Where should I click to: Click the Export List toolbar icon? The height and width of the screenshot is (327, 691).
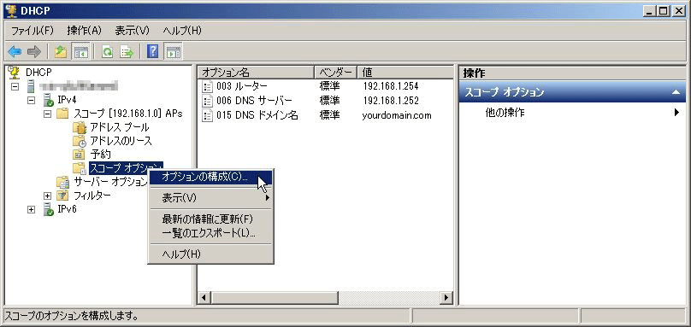(127, 52)
